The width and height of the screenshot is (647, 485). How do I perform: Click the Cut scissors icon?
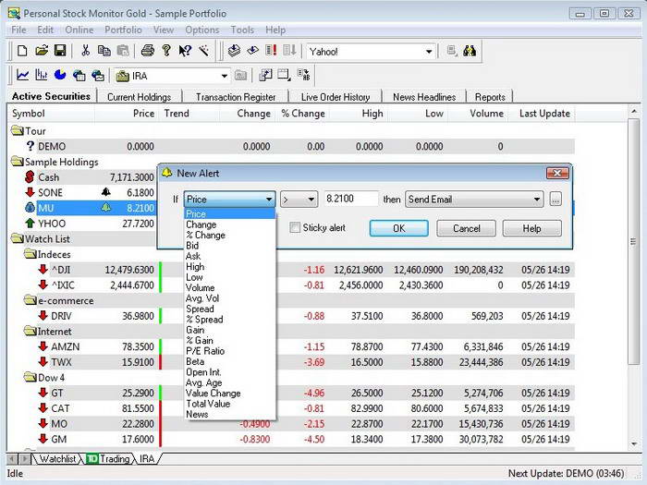click(85, 51)
